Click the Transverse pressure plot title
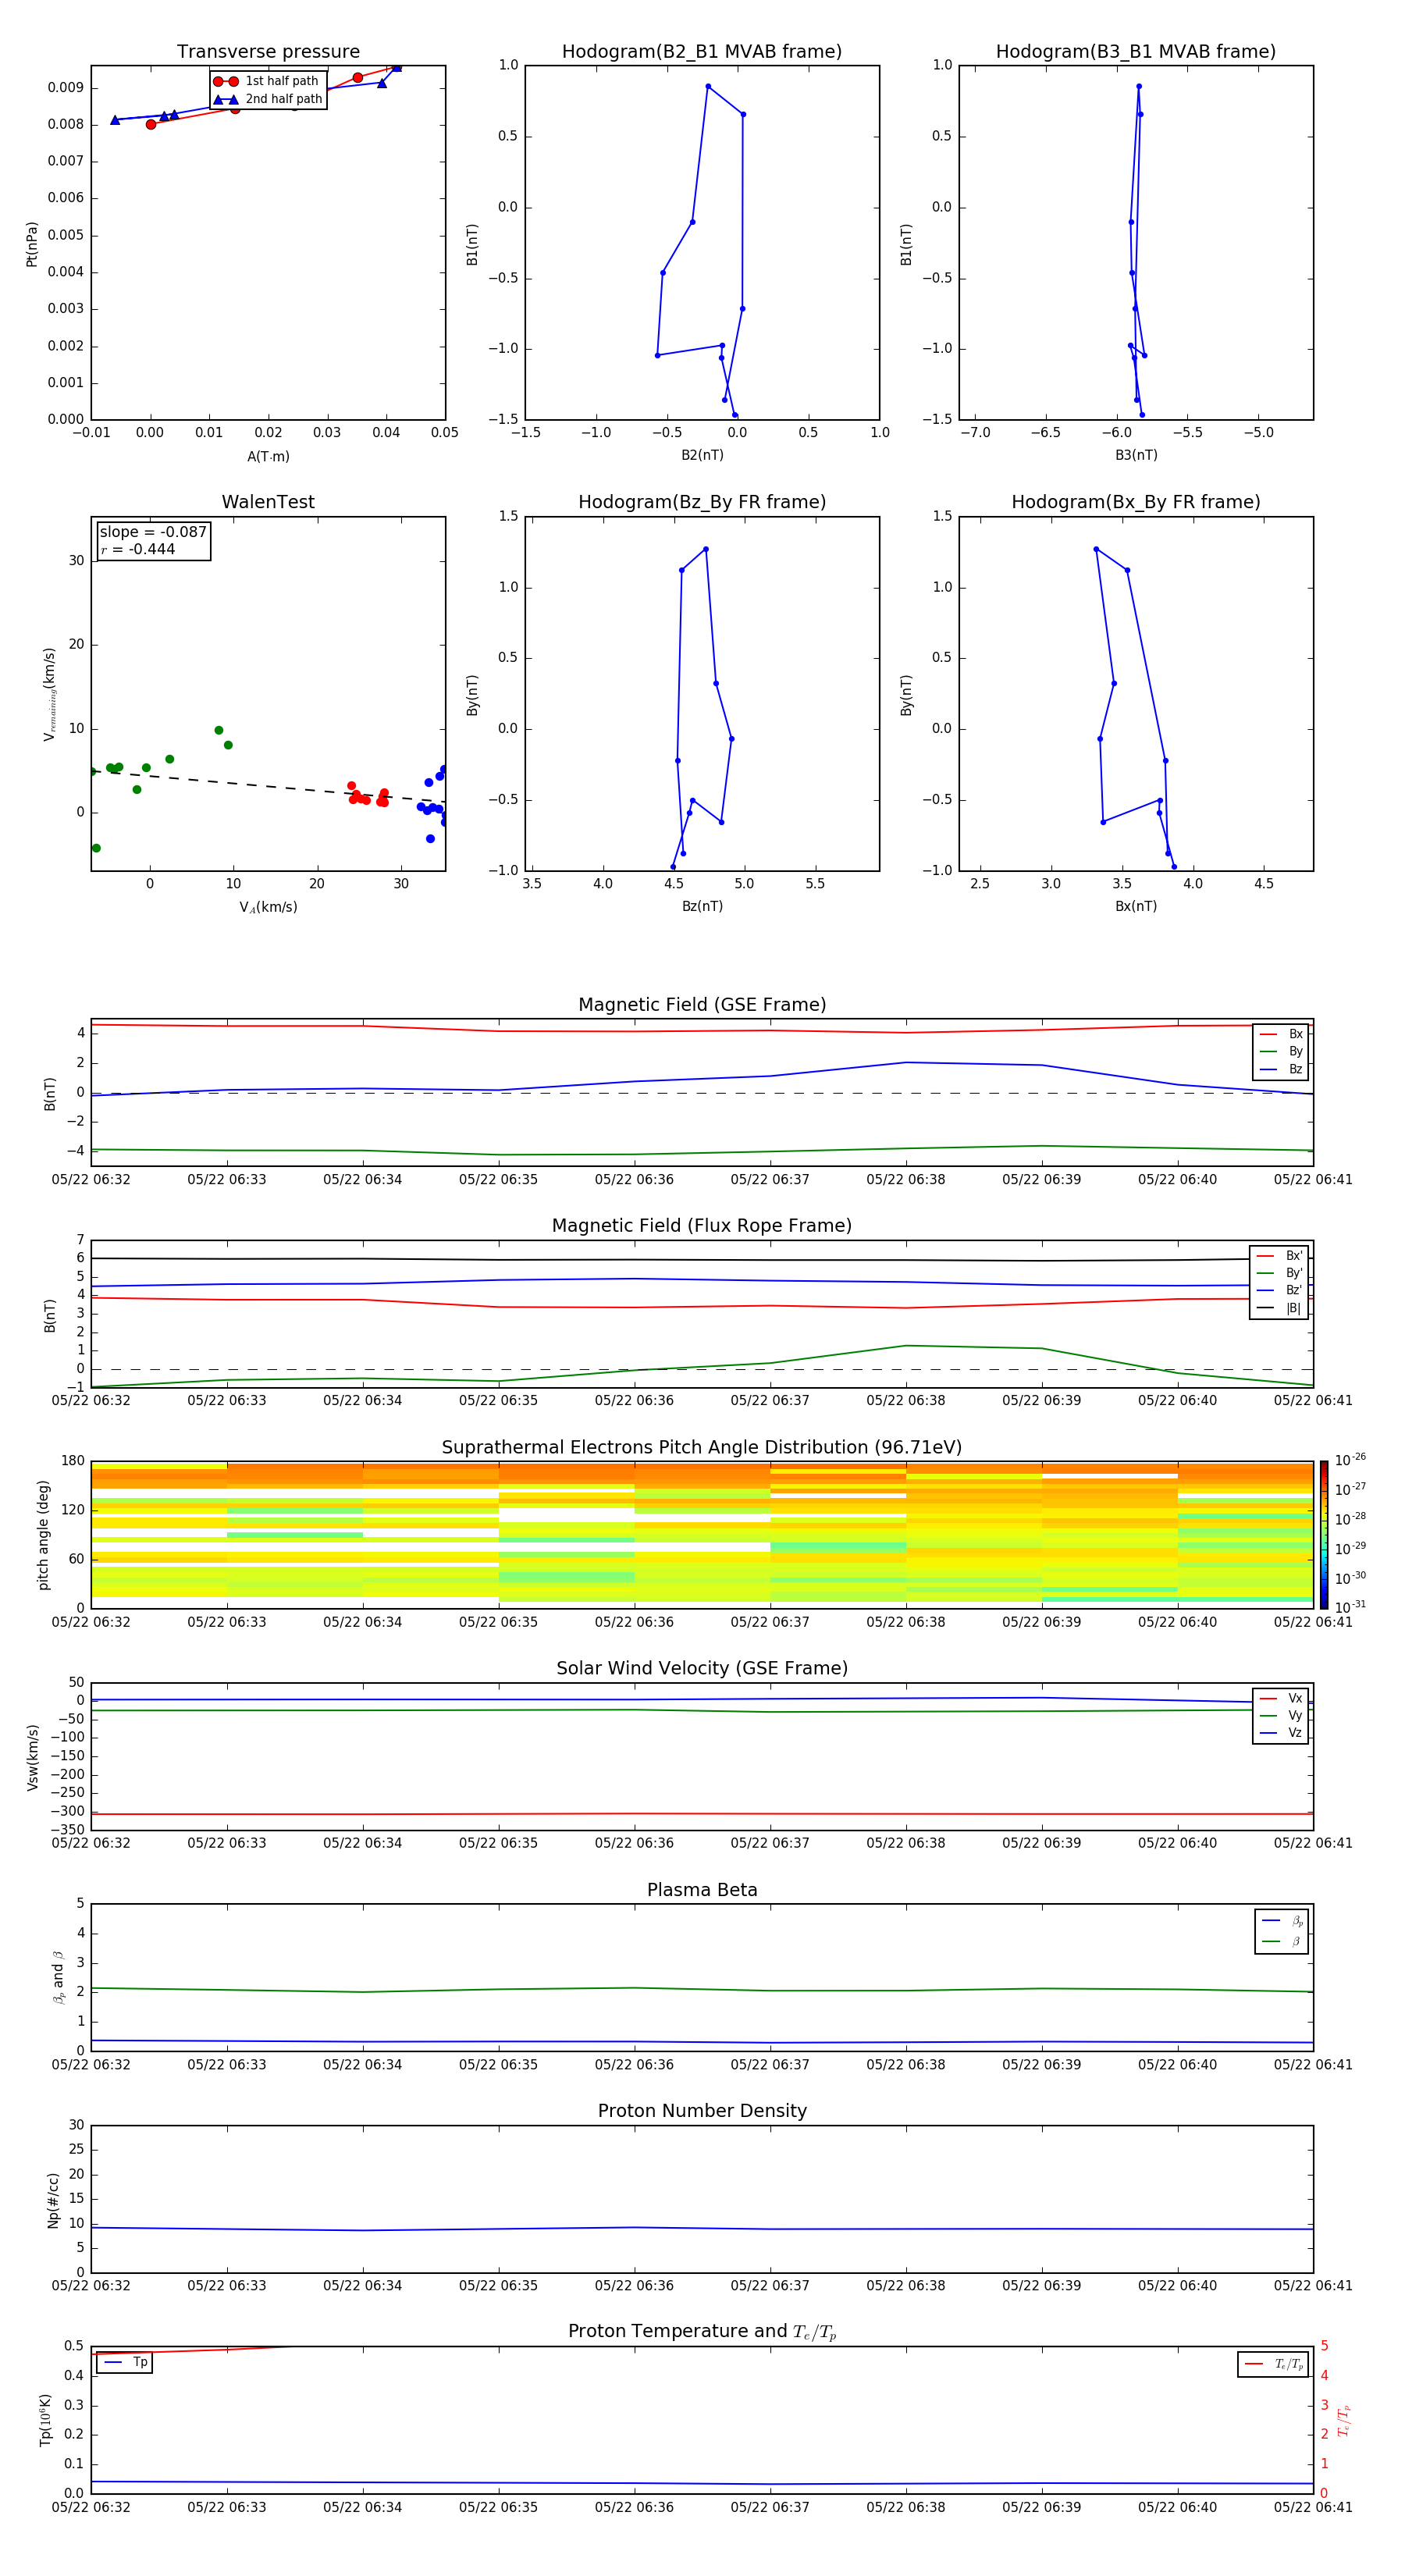Viewport: 1405px width, 2576px height. click(x=268, y=52)
